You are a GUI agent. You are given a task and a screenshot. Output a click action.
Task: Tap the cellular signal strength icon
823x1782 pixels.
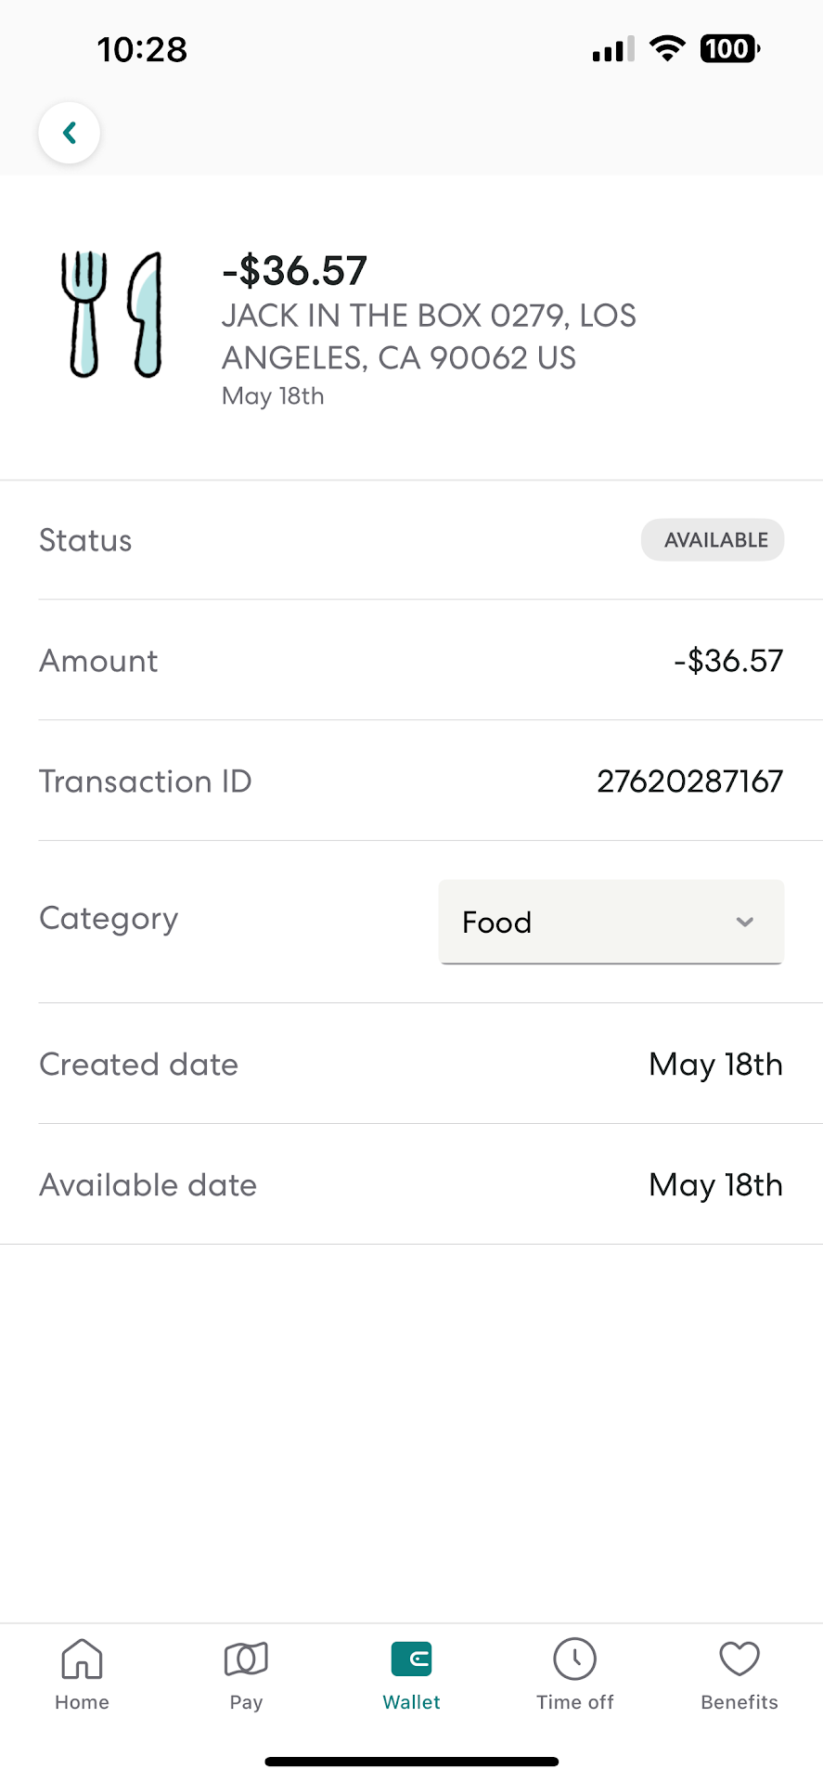click(612, 48)
